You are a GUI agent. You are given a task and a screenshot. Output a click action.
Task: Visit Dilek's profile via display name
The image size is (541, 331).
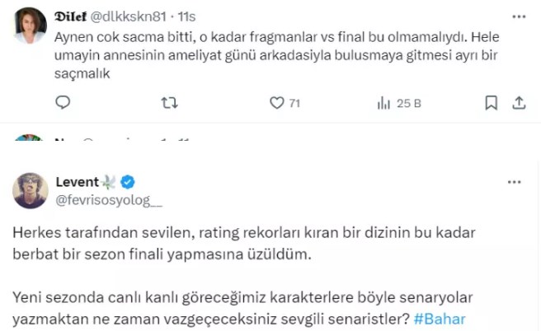77,16
